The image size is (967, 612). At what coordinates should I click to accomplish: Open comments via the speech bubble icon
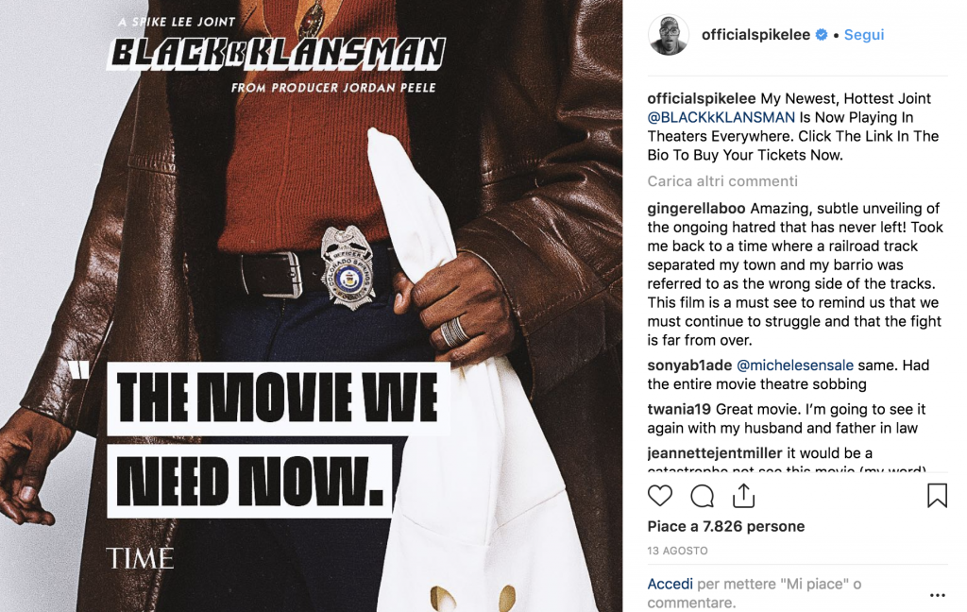tap(702, 496)
